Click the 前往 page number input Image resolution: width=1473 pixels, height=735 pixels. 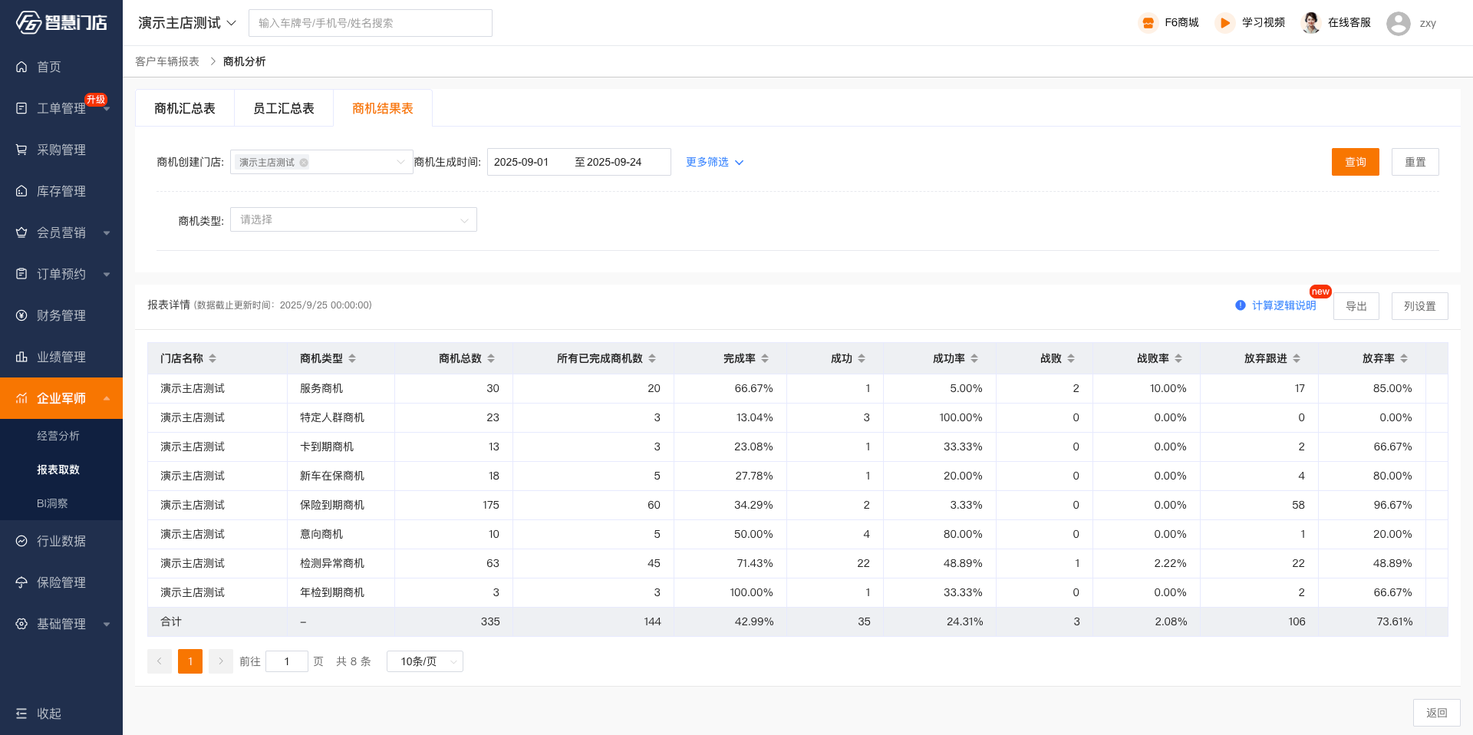287,661
